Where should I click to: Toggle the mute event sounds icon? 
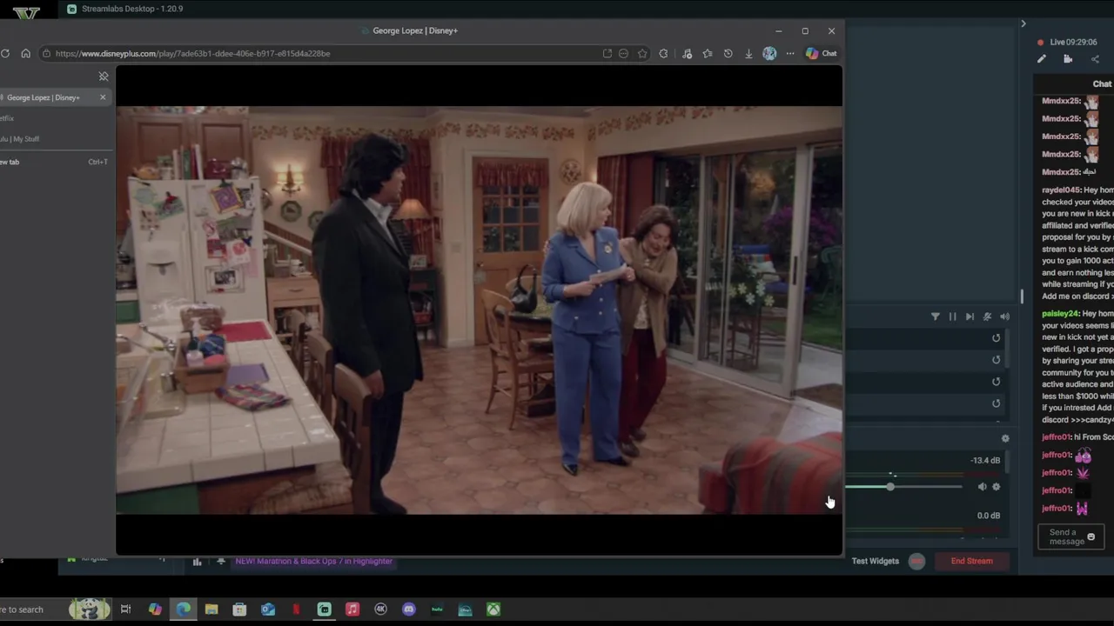click(987, 317)
